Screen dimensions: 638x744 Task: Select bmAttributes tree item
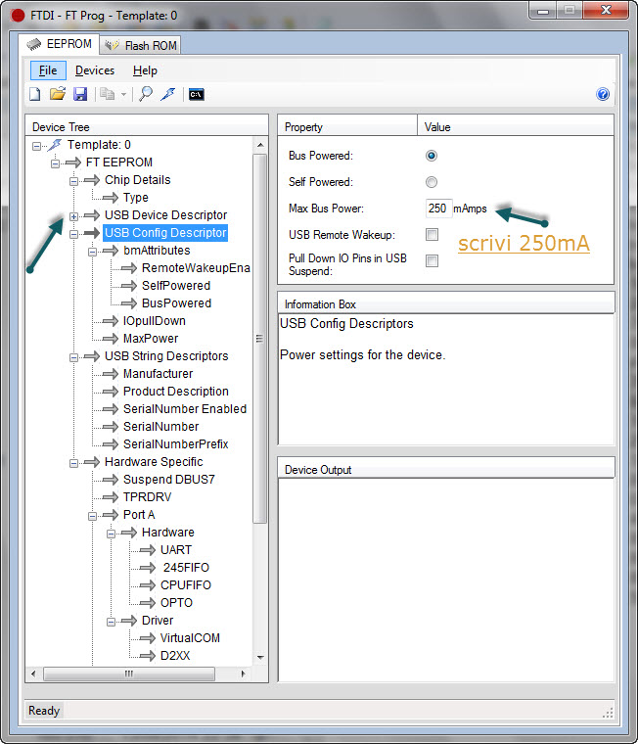(x=157, y=250)
